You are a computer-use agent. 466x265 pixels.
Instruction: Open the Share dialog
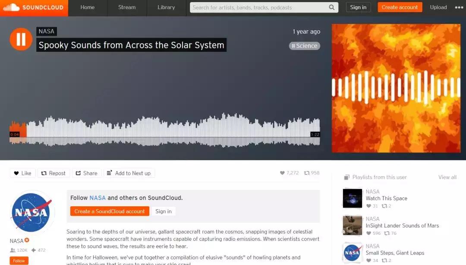pos(86,173)
